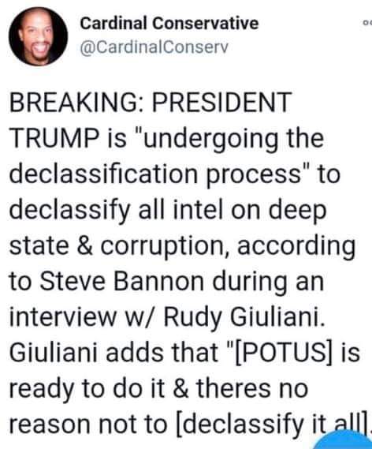Viewport: 372px width, 449px height.
Task: Click the bracketed [declassify it all] text
Action: [x=273, y=425]
